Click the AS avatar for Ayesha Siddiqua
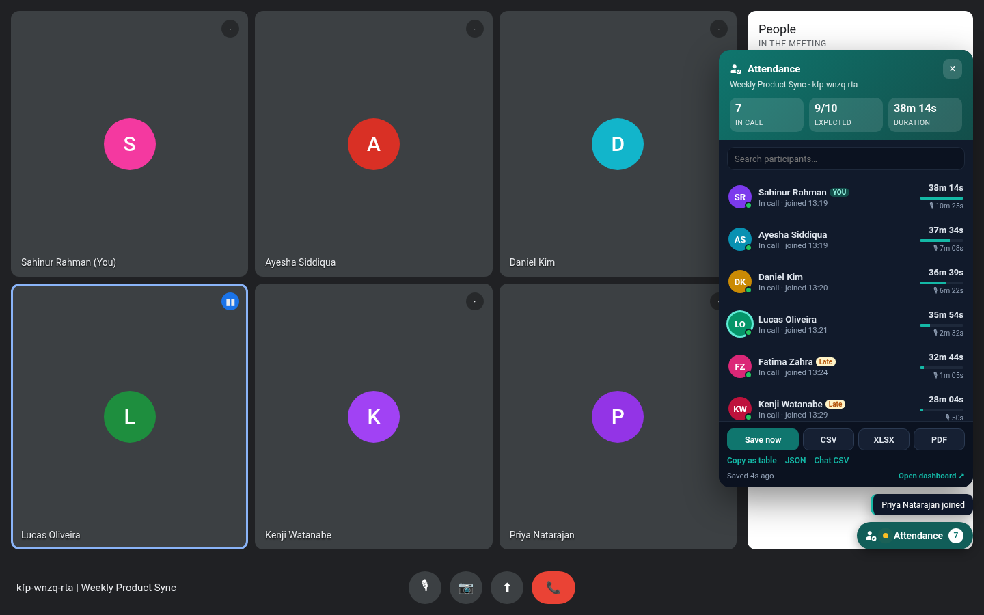The height and width of the screenshot is (615, 984). click(740, 240)
